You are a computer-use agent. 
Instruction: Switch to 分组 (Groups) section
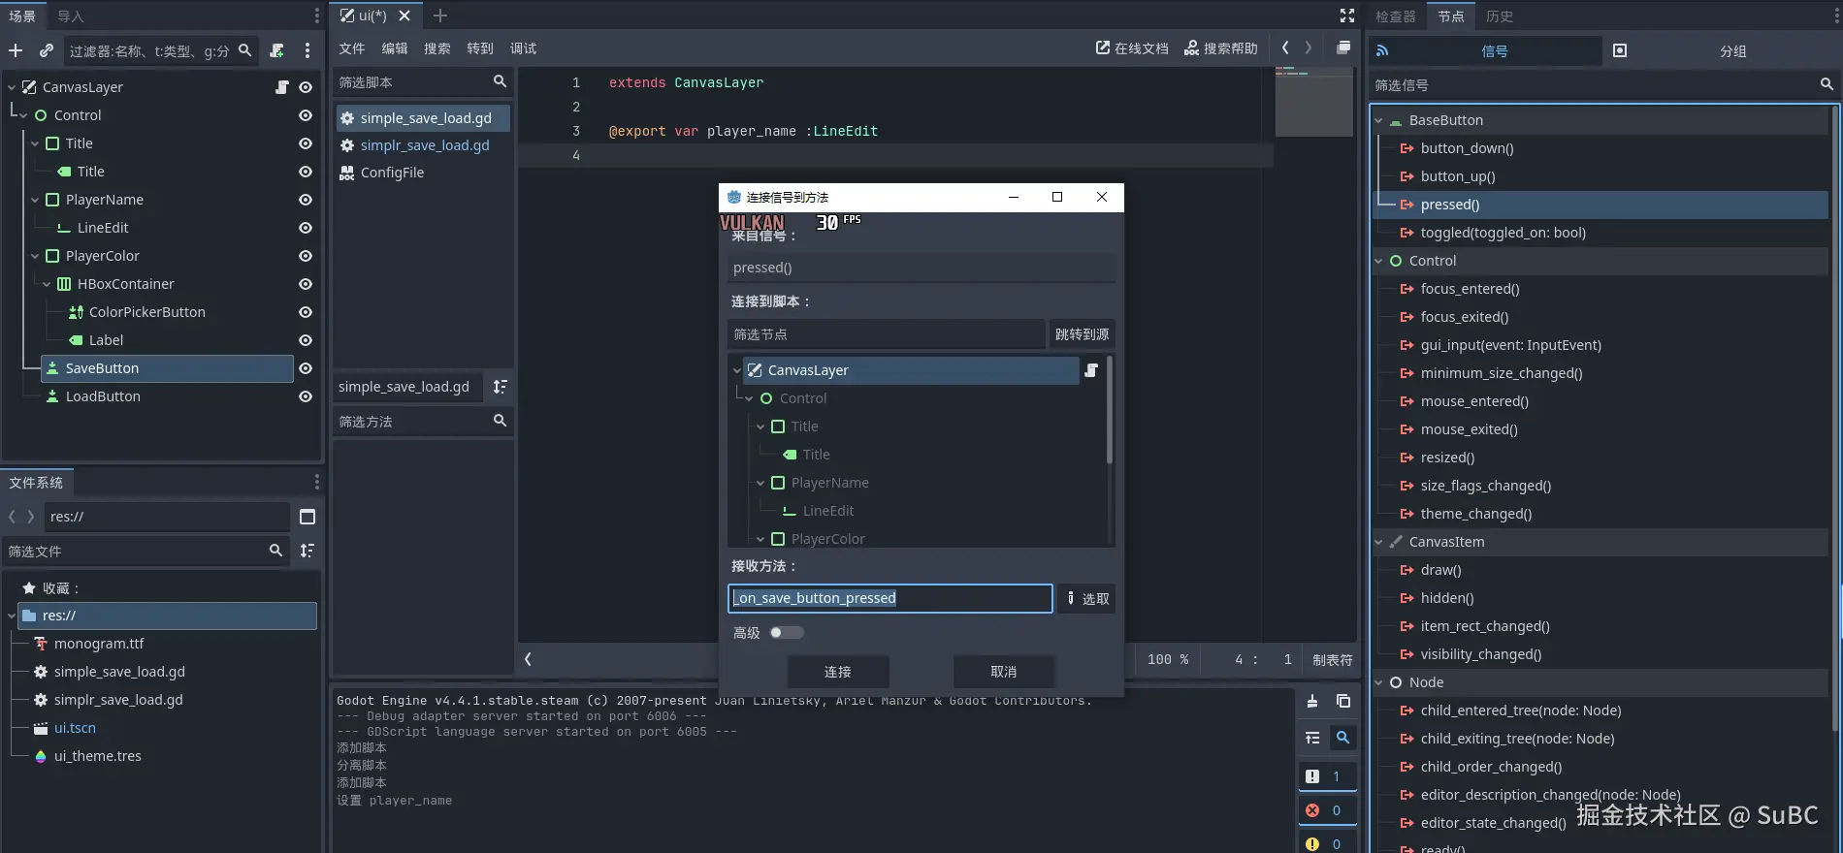point(1732,51)
